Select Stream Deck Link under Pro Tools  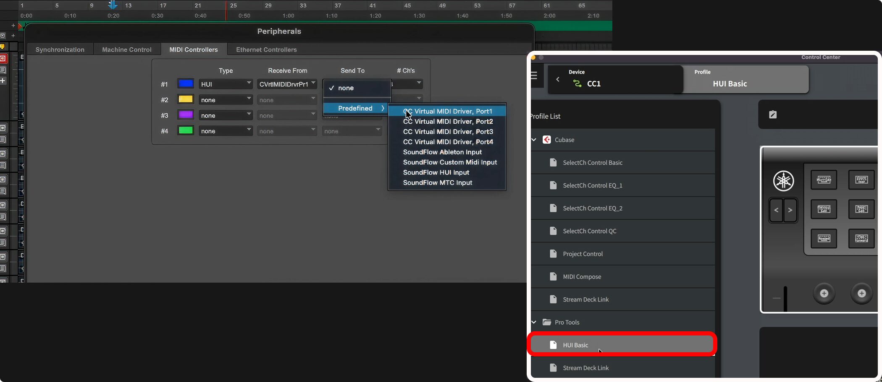click(x=623, y=368)
